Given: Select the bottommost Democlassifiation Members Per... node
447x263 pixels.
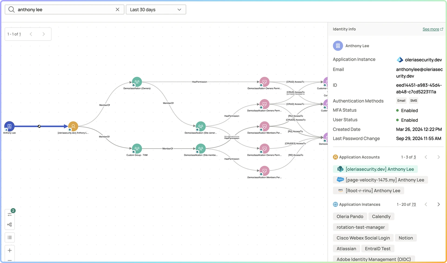Looking at the screenshot, I should tap(264, 171).
